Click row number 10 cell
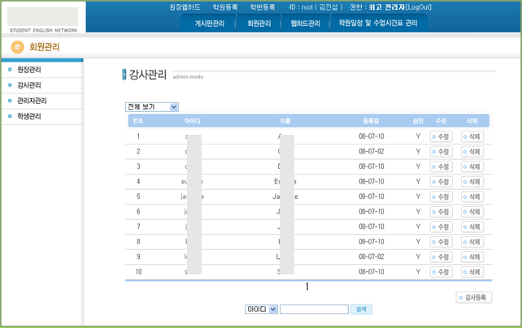522x328 pixels. (138, 272)
